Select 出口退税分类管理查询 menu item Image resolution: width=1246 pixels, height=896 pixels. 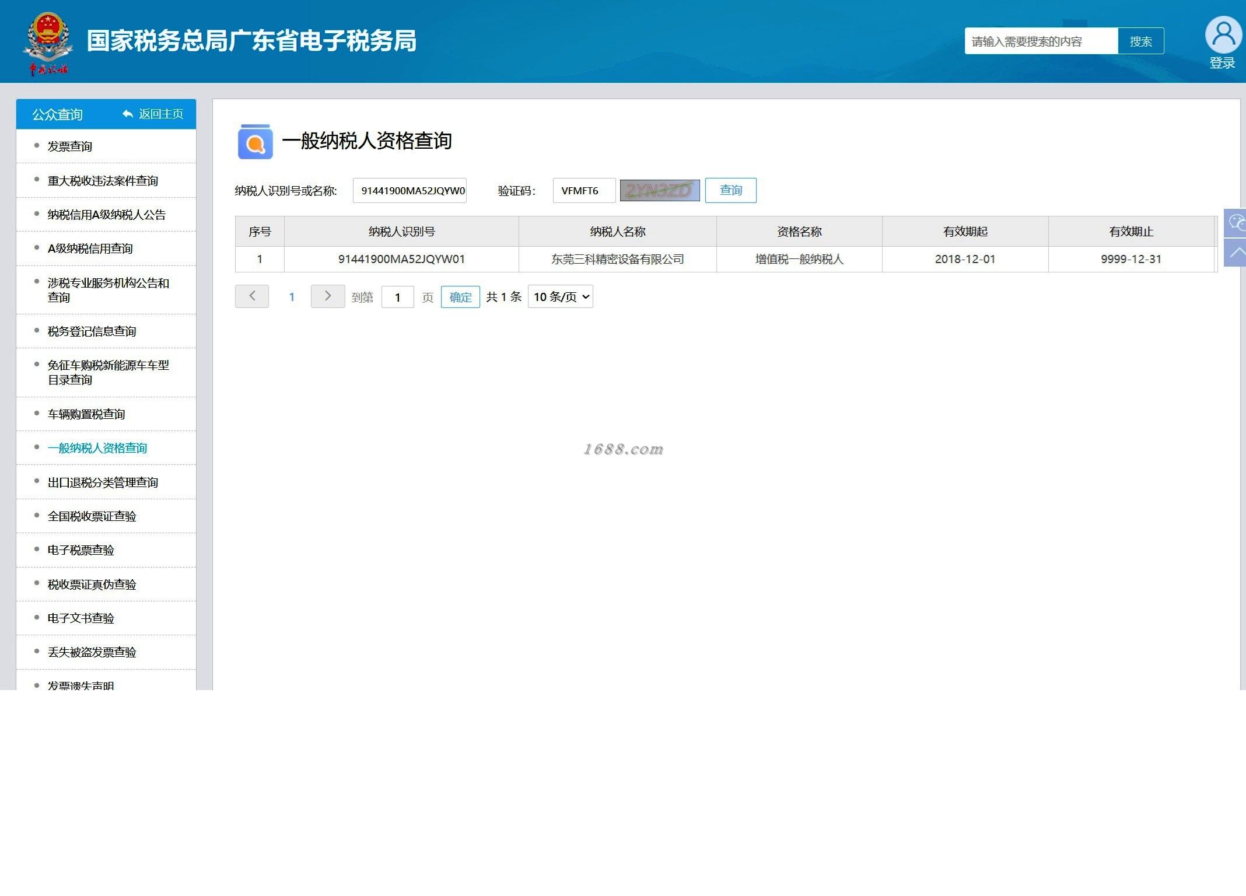coord(103,482)
